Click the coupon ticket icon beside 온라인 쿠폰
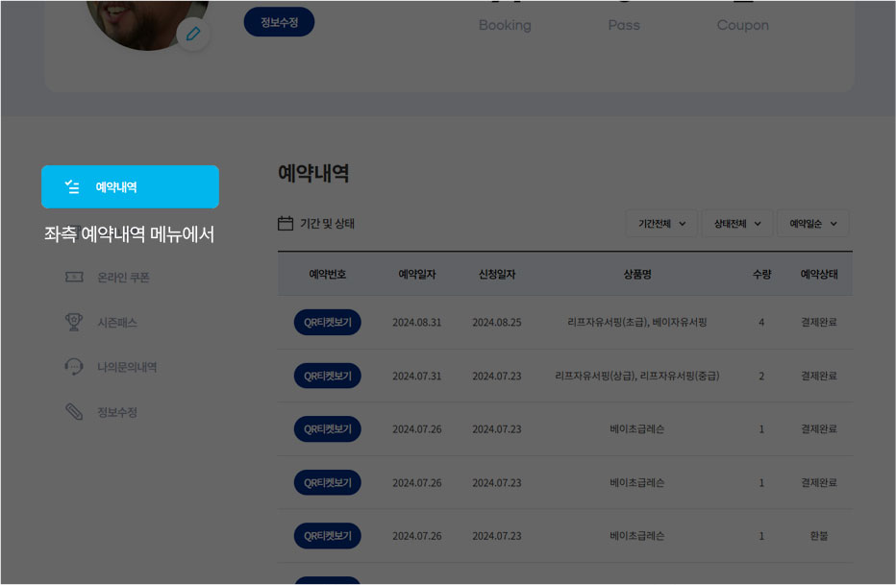This screenshot has width=896, height=585. pos(73,277)
